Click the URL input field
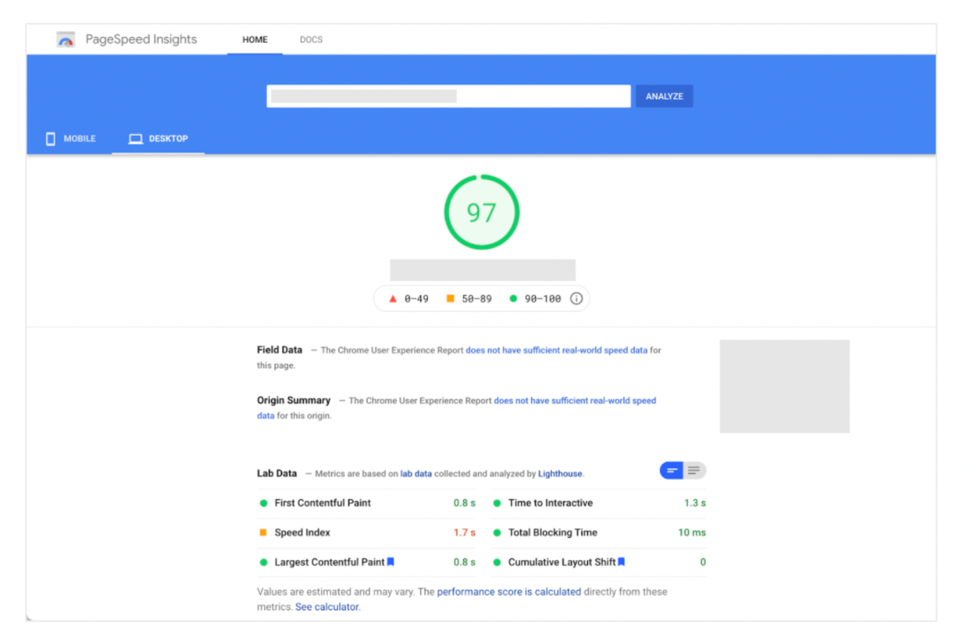Image resolution: width=967 pixels, height=641 pixels. pos(449,96)
